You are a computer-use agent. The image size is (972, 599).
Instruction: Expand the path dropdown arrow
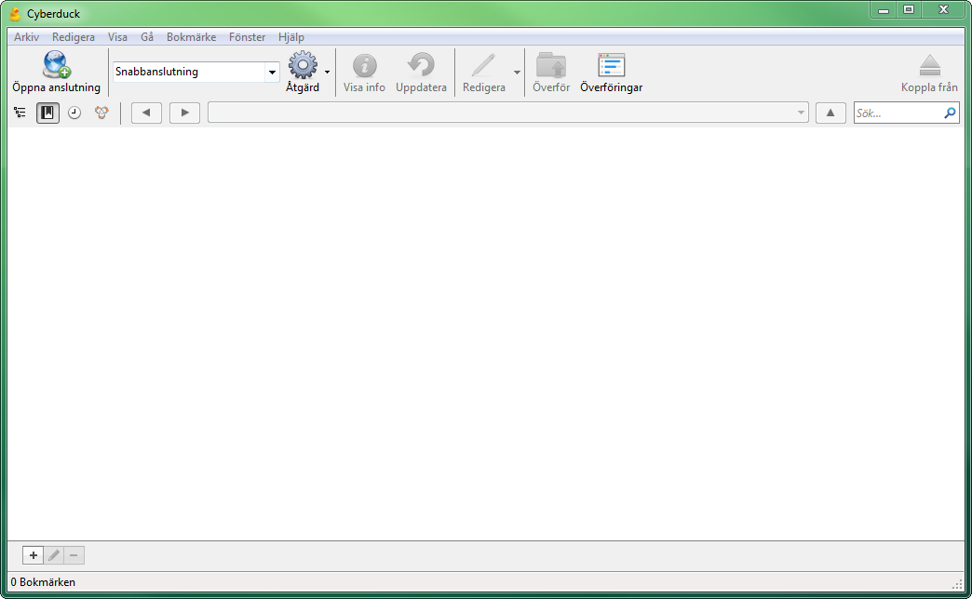pyautogui.click(x=801, y=113)
